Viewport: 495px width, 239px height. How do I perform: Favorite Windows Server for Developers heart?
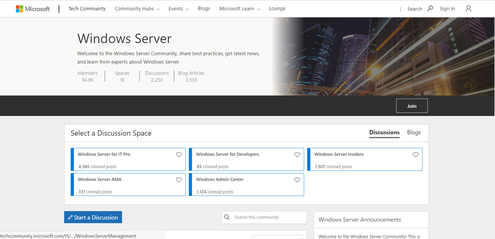[x=297, y=155]
